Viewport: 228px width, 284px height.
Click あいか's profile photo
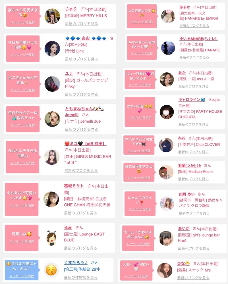166,238
